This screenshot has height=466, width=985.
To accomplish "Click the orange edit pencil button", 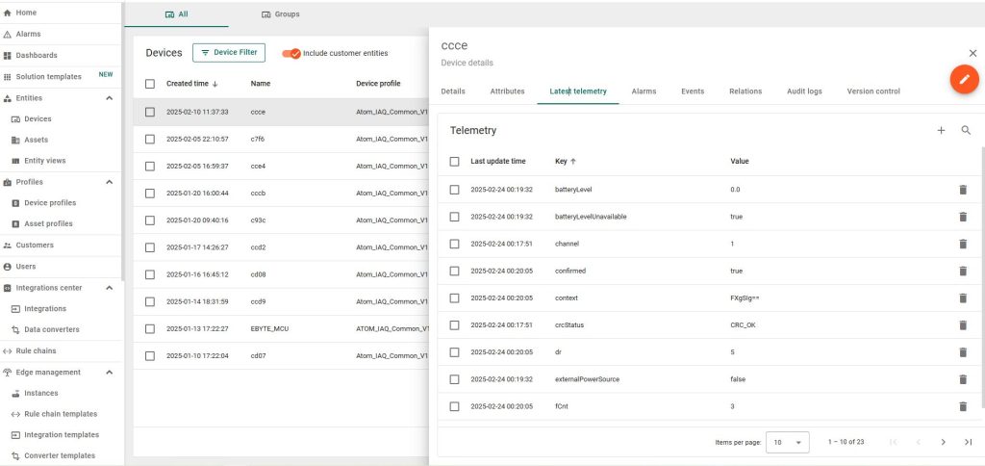I will 964,80.
